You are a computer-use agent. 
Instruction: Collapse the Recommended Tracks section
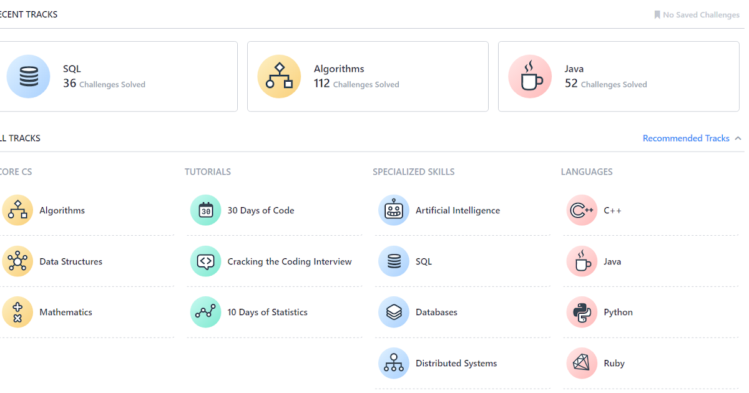pos(686,138)
